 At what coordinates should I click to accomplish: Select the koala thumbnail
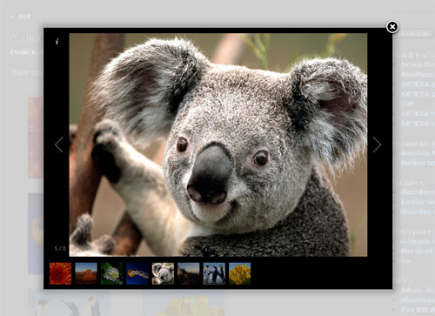pyautogui.click(x=163, y=273)
